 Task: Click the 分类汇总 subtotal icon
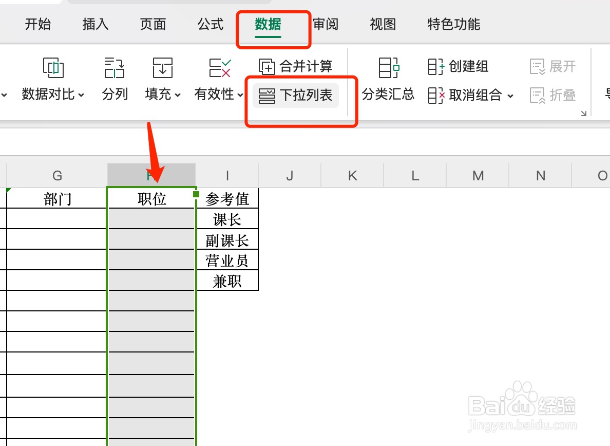point(389,68)
